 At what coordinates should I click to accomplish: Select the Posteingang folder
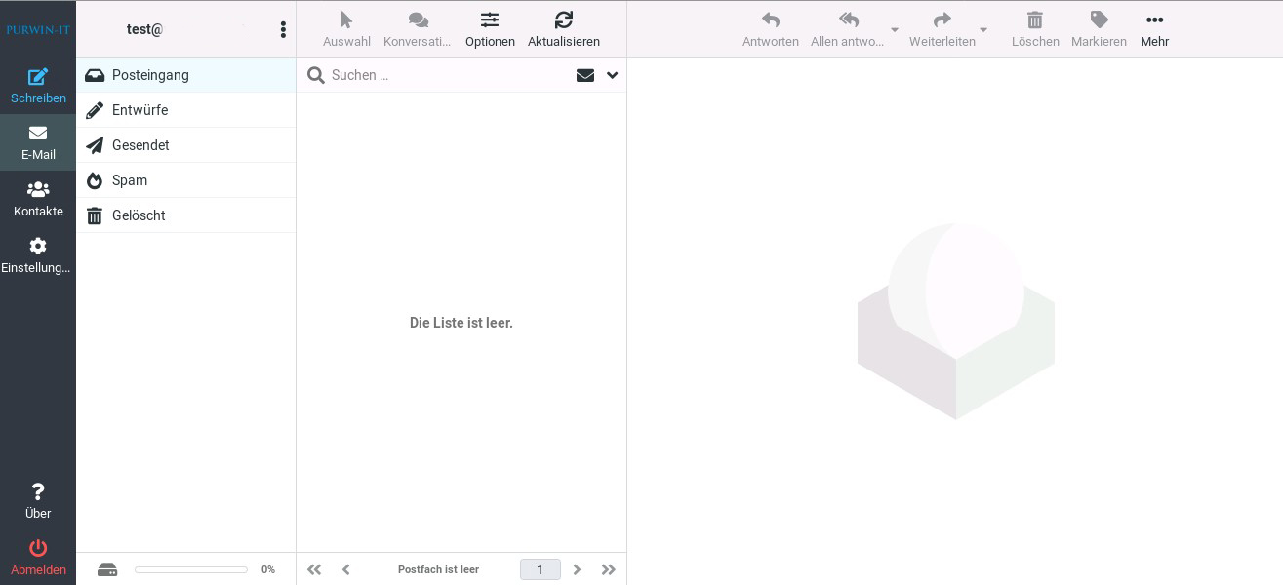point(185,75)
